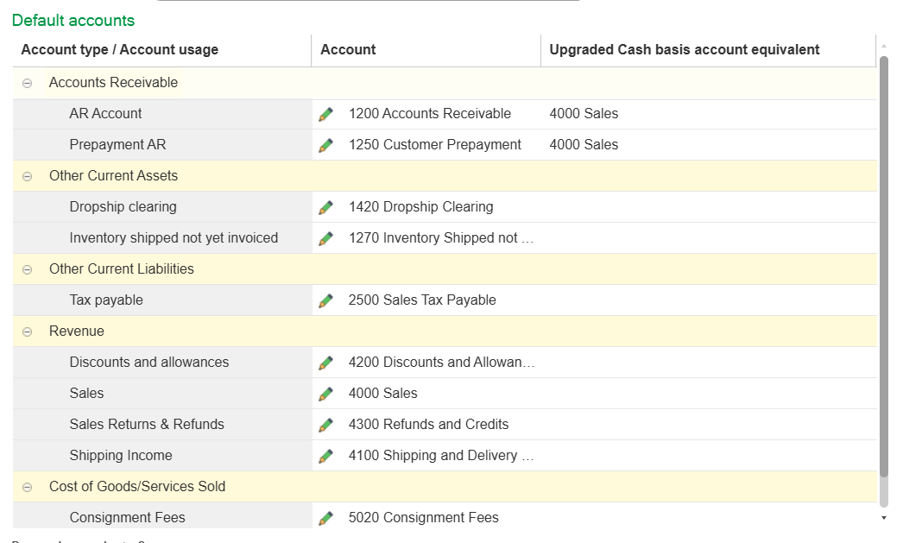903x543 pixels.
Task: Collapse the Revenue group
Action: 27,331
